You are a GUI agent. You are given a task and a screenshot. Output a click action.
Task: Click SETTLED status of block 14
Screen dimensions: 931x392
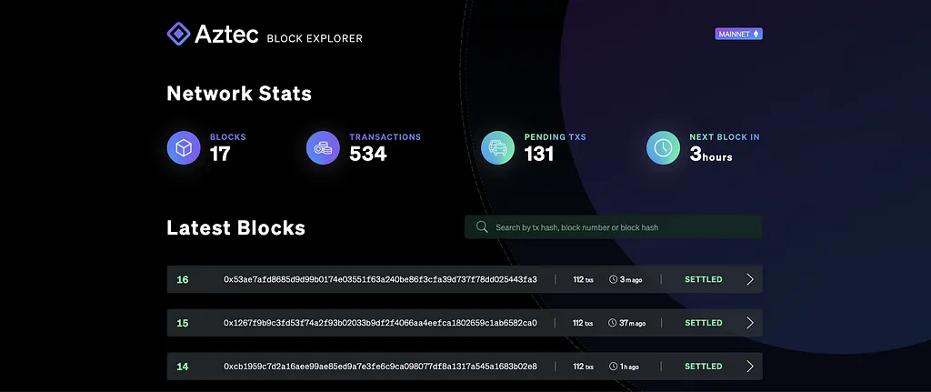click(x=704, y=367)
